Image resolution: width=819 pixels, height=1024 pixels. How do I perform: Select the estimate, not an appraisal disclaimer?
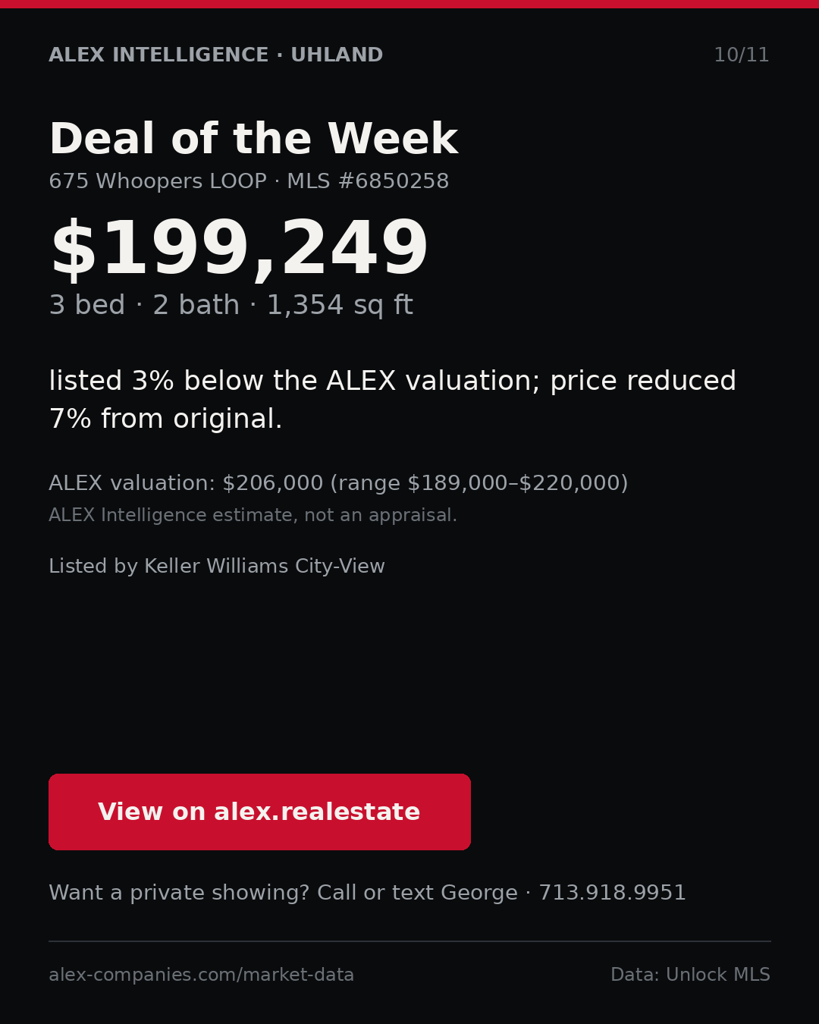253,516
